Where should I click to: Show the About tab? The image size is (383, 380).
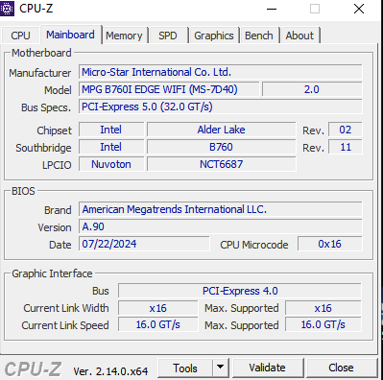(x=299, y=36)
